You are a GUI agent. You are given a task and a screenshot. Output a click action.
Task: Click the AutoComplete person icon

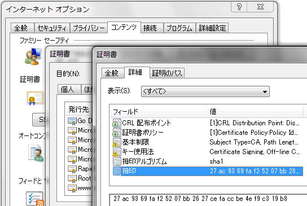coord(36,153)
